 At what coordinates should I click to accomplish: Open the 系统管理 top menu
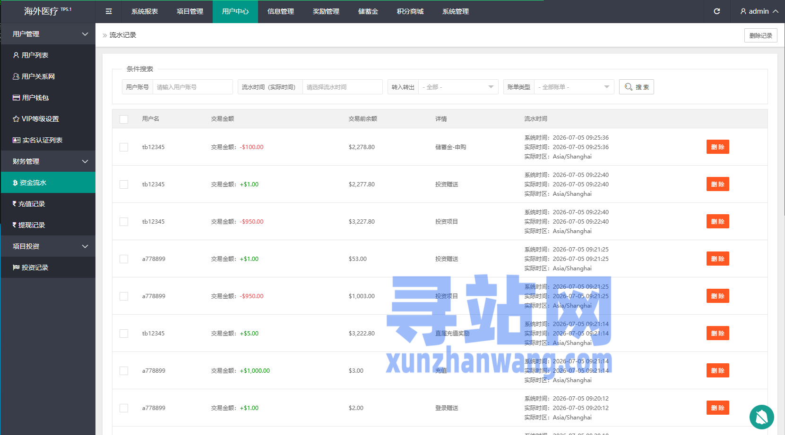click(x=456, y=11)
